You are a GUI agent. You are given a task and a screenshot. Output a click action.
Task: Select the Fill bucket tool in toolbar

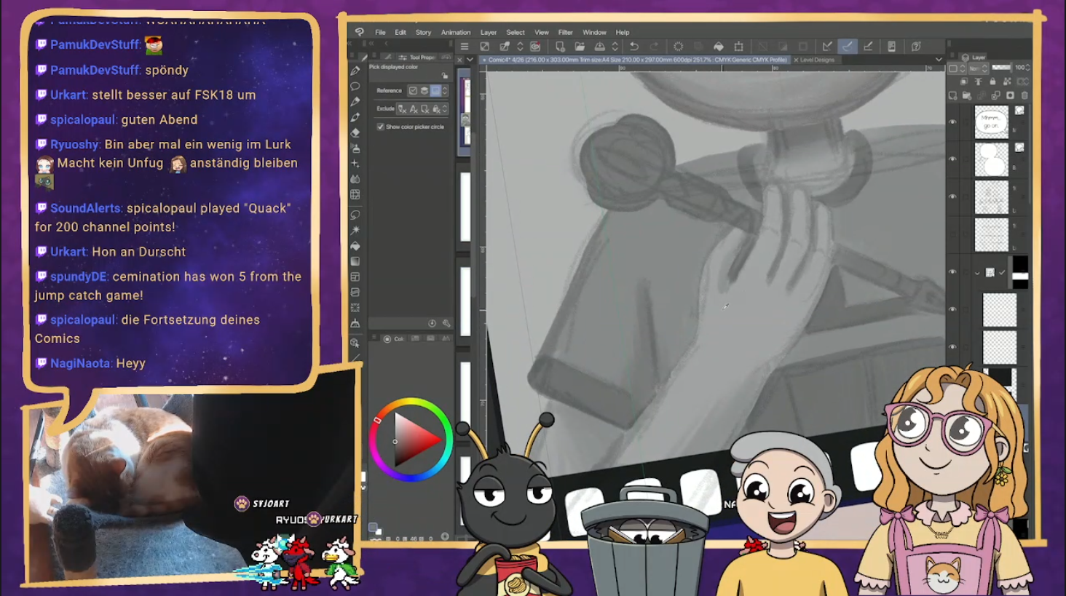coord(355,245)
